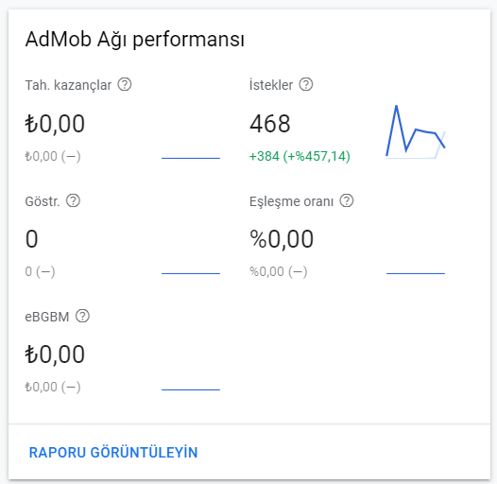The height and width of the screenshot is (484, 497).
Task: Select the Tah. kazançlar flat trend line
Action: [x=191, y=158]
